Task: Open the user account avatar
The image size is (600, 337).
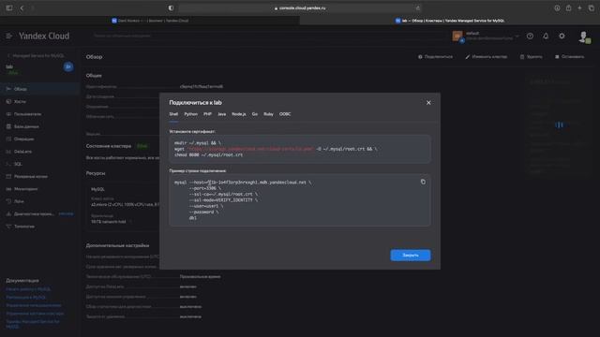Action: coord(584,37)
